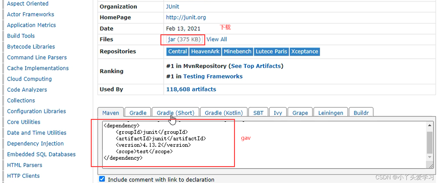The width and height of the screenshot is (438, 183).
Task: Open the Minebench repository badge
Action: pos(237,51)
